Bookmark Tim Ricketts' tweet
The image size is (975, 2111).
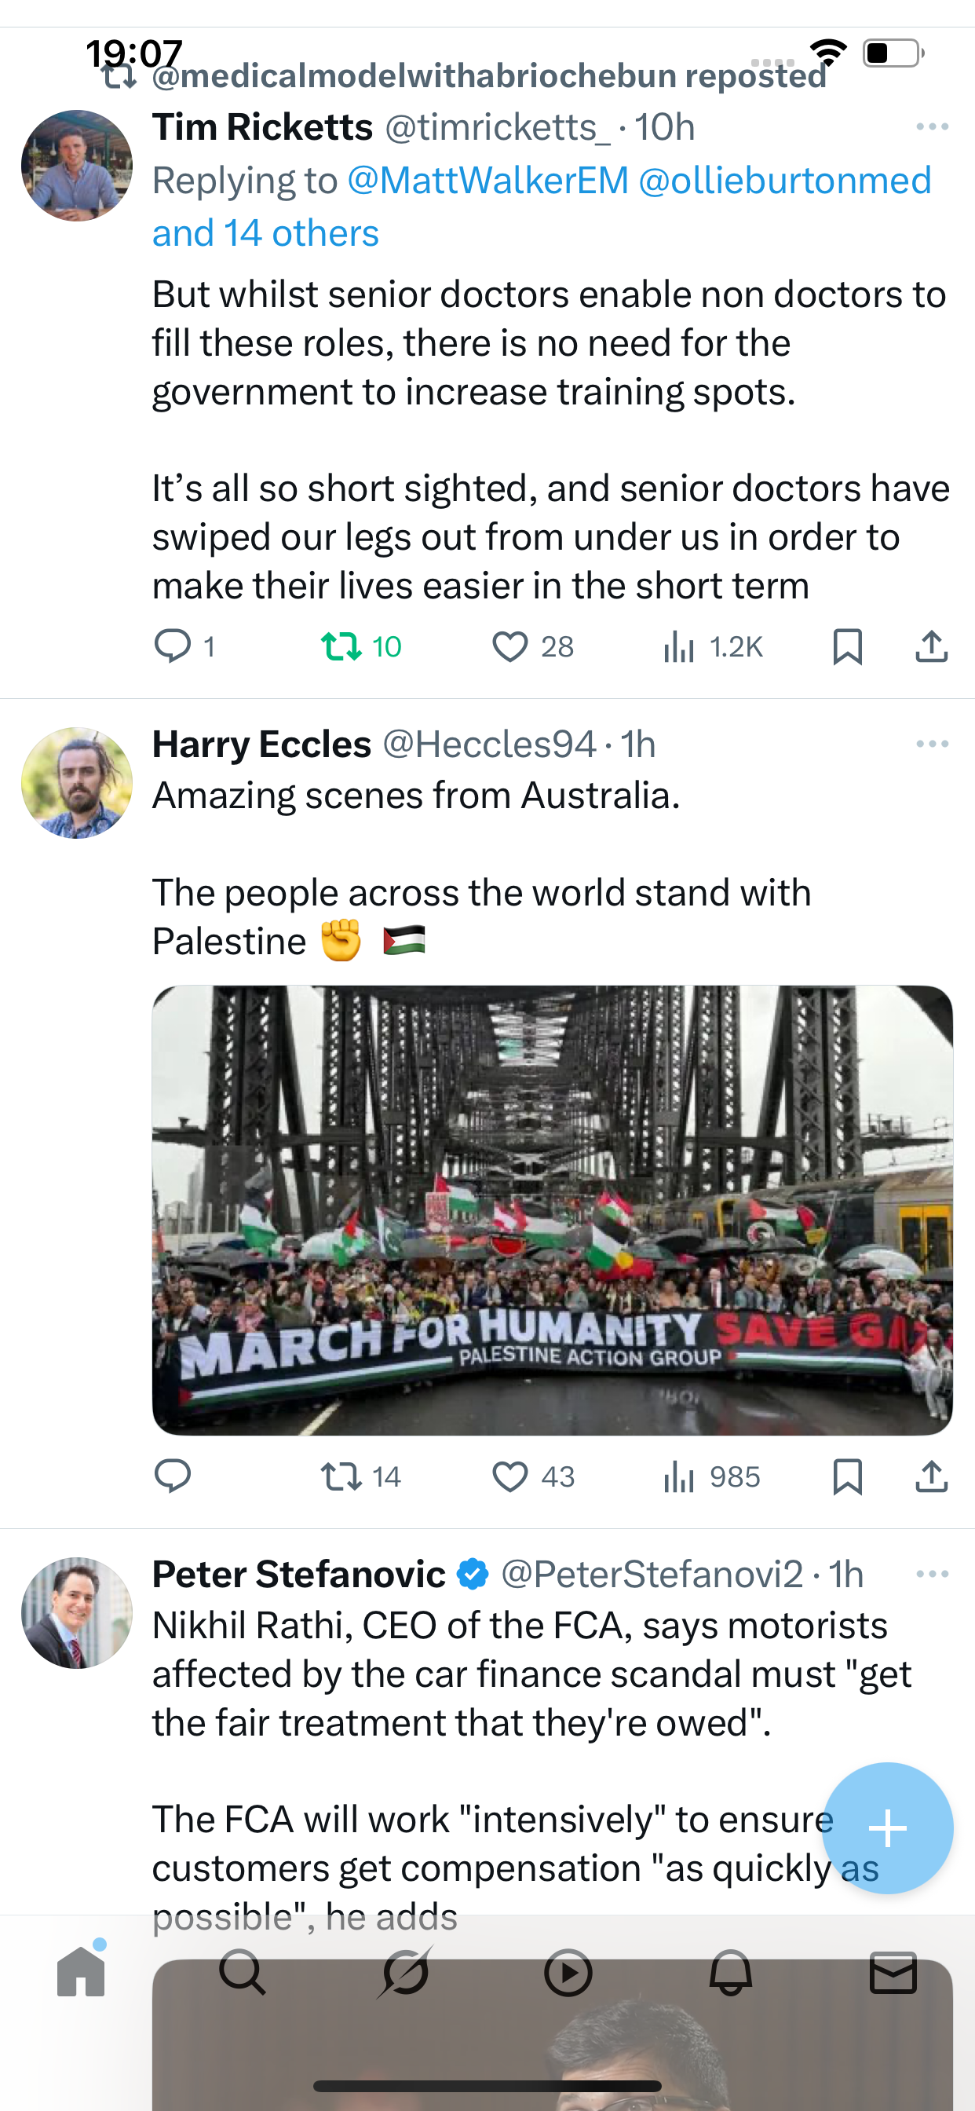[846, 646]
